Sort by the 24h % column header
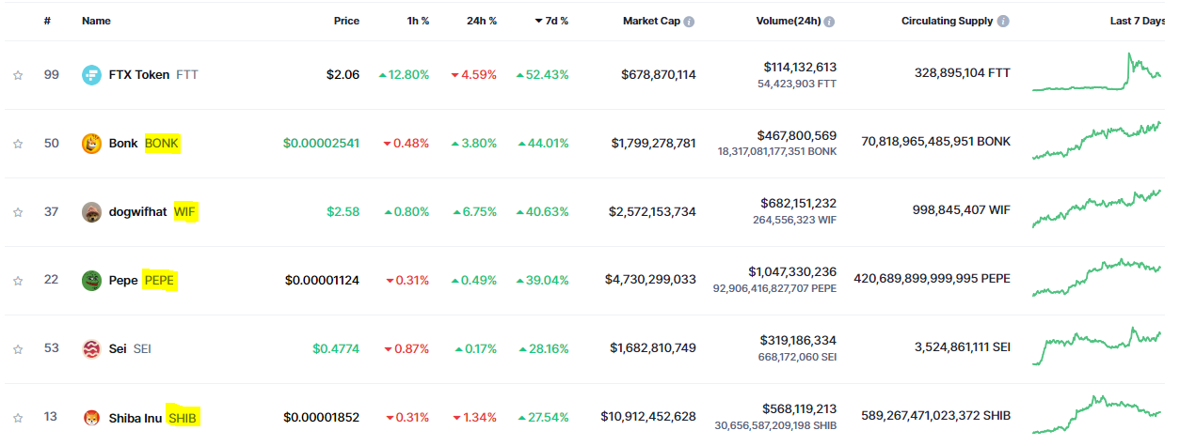 point(482,21)
